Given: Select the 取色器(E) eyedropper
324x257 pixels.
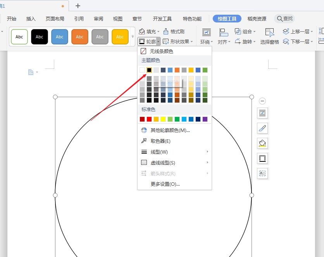Looking at the screenshot, I should click(x=174, y=141).
